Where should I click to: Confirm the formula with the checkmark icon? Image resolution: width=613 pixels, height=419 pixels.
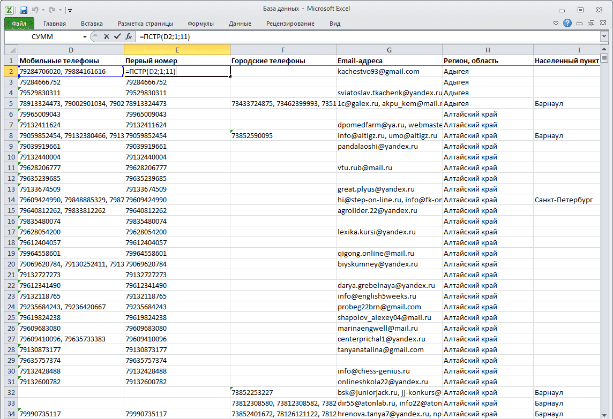coord(117,36)
